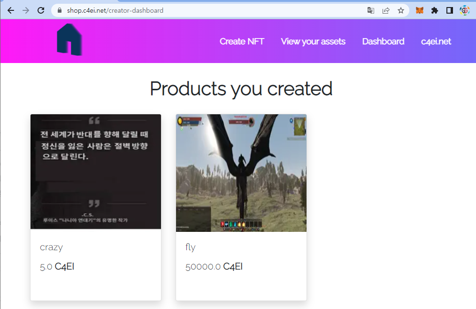Open the extensions puzzle icon

tap(435, 11)
